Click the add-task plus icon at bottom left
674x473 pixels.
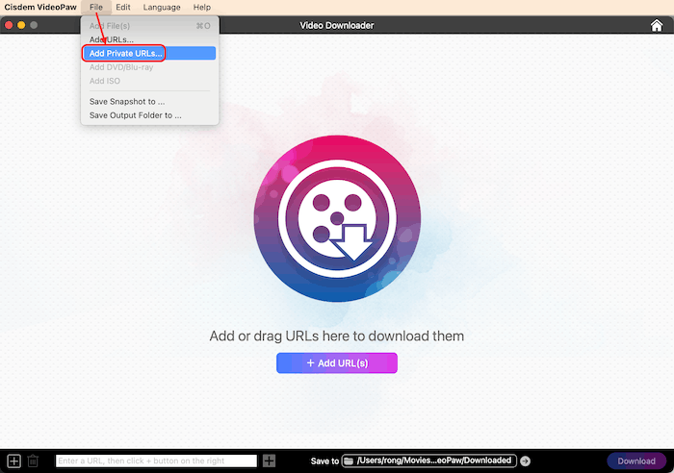point(13,461)
